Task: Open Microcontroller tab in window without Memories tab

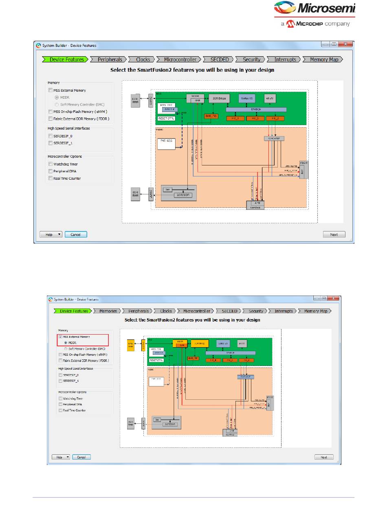Action: (x=180, y=59)
